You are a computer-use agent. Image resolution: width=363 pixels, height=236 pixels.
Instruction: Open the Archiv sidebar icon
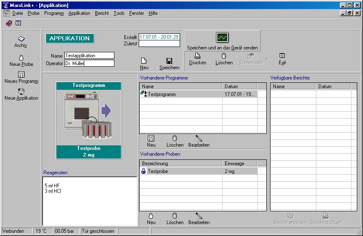tap(21, 39)
